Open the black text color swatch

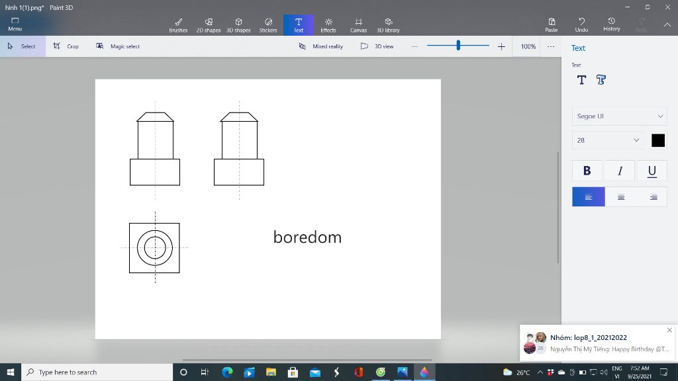pos(658,140)
